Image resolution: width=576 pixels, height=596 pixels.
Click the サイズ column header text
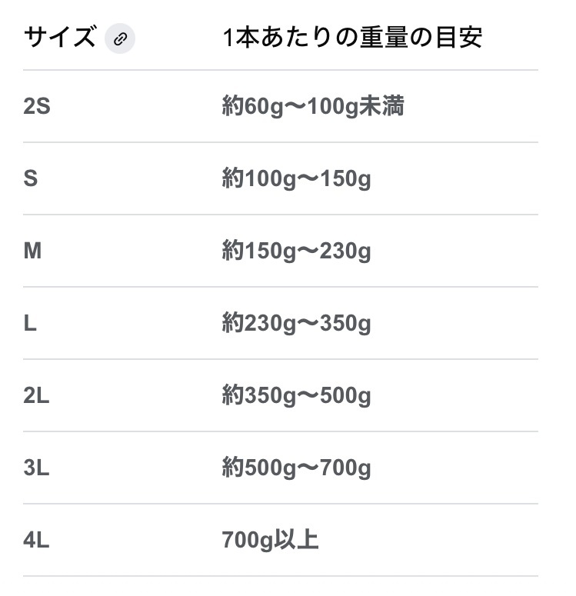(60, 38)
